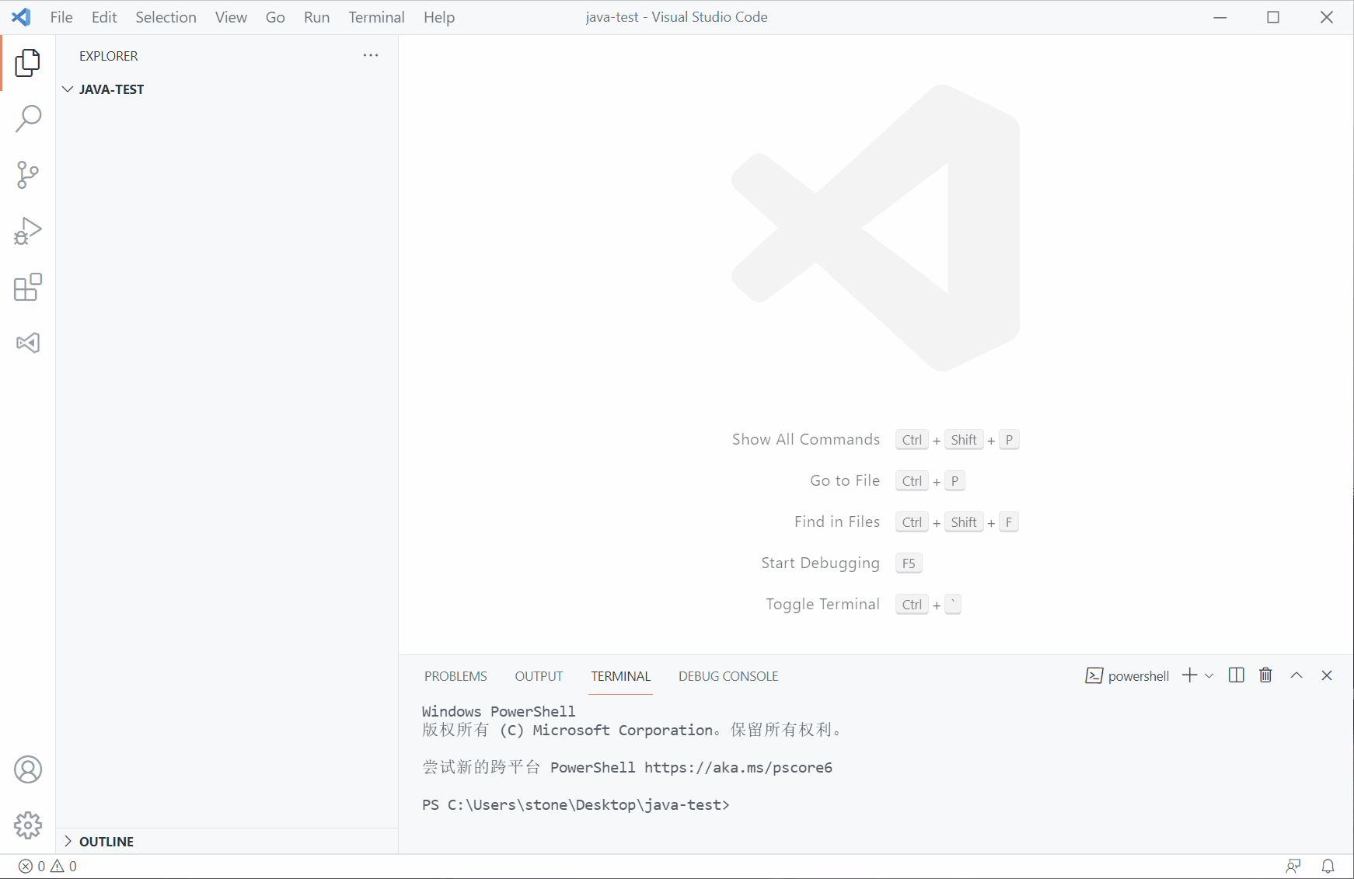Open the Terminal menu
The width and height of the screenshot is (1354, 879).
click(x=376, y=16)
